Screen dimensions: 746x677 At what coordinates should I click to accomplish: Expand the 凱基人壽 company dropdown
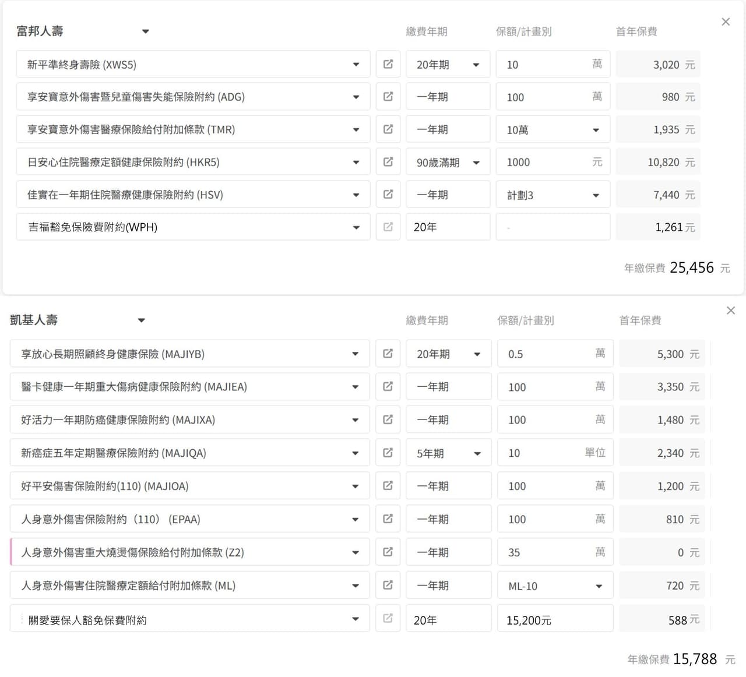[x=141, y=320]
